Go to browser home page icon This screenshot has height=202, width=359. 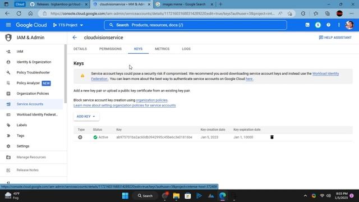click(30, 13)
